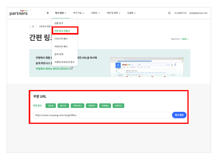This screenshot has height=158, width=215.
Task: Click the 로켓프레시 recommended link chip
Action: [78, 106]
